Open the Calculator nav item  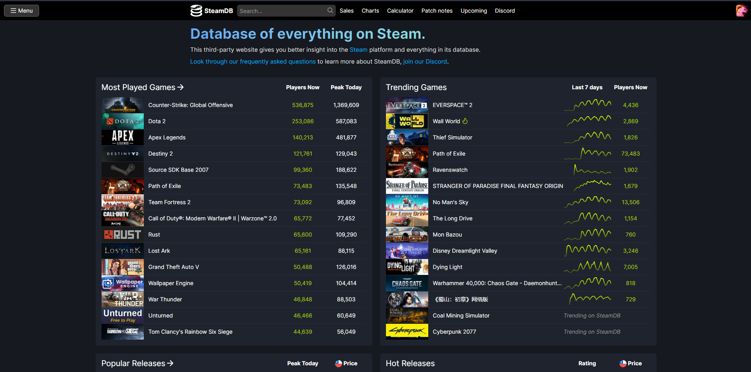click(x=400, y=11)
